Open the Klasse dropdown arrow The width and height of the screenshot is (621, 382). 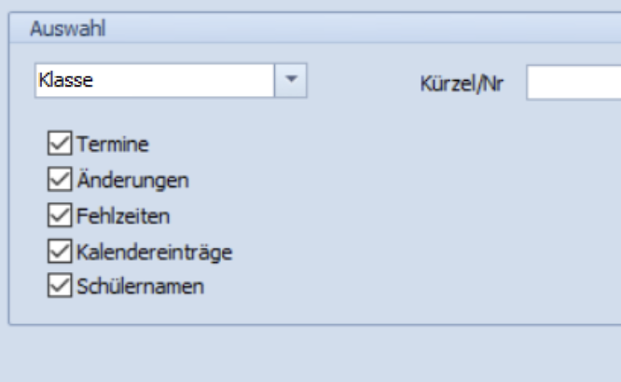291,80
